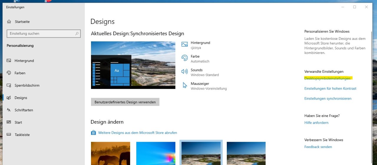Image resolution: width=377 pixels, height=165 pixels.
Task: Click the cjzzsya background name
Action: (196, 48)
